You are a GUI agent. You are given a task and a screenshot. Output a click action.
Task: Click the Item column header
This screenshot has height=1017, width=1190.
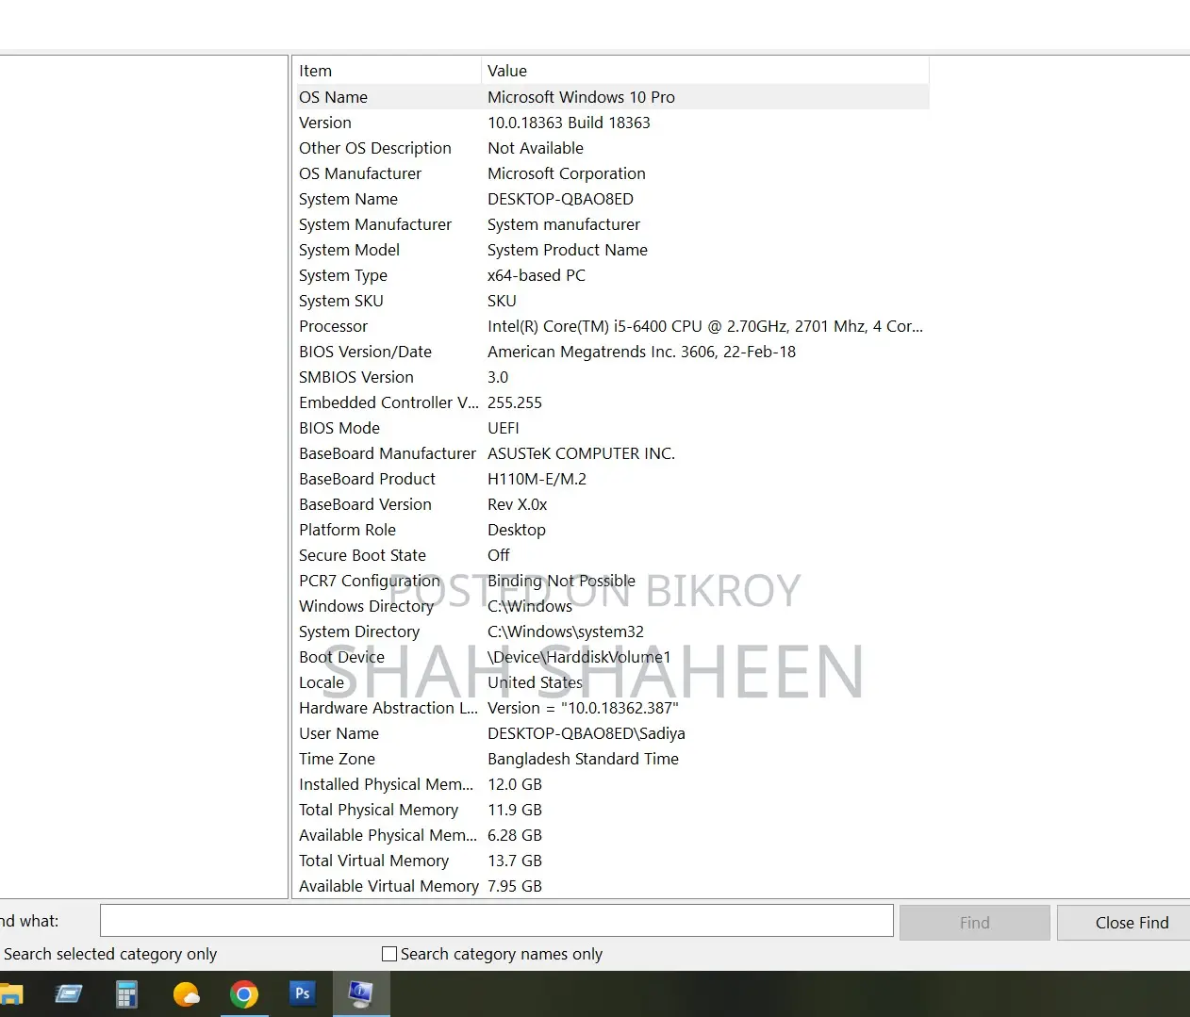click(x=388, y=71)
